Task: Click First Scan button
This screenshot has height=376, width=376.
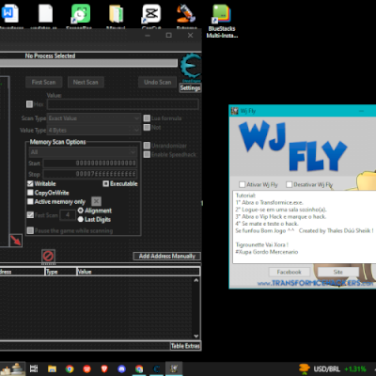Action: 43,82
